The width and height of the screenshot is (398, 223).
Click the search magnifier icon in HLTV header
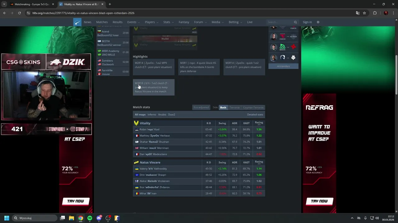(295, 22)
